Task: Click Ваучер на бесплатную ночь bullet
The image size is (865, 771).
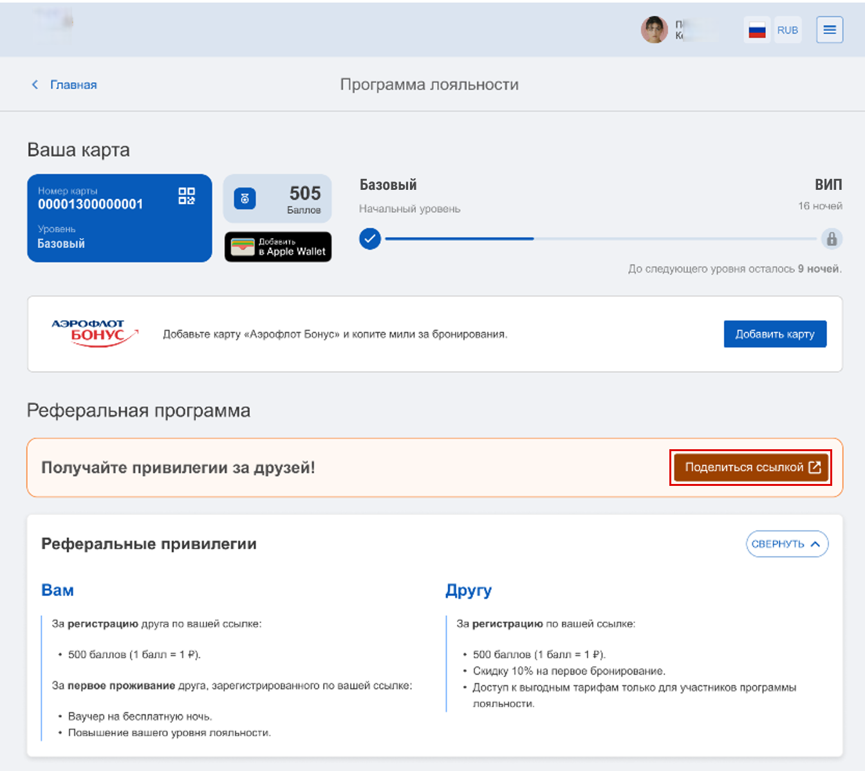Action: point(140,716)
